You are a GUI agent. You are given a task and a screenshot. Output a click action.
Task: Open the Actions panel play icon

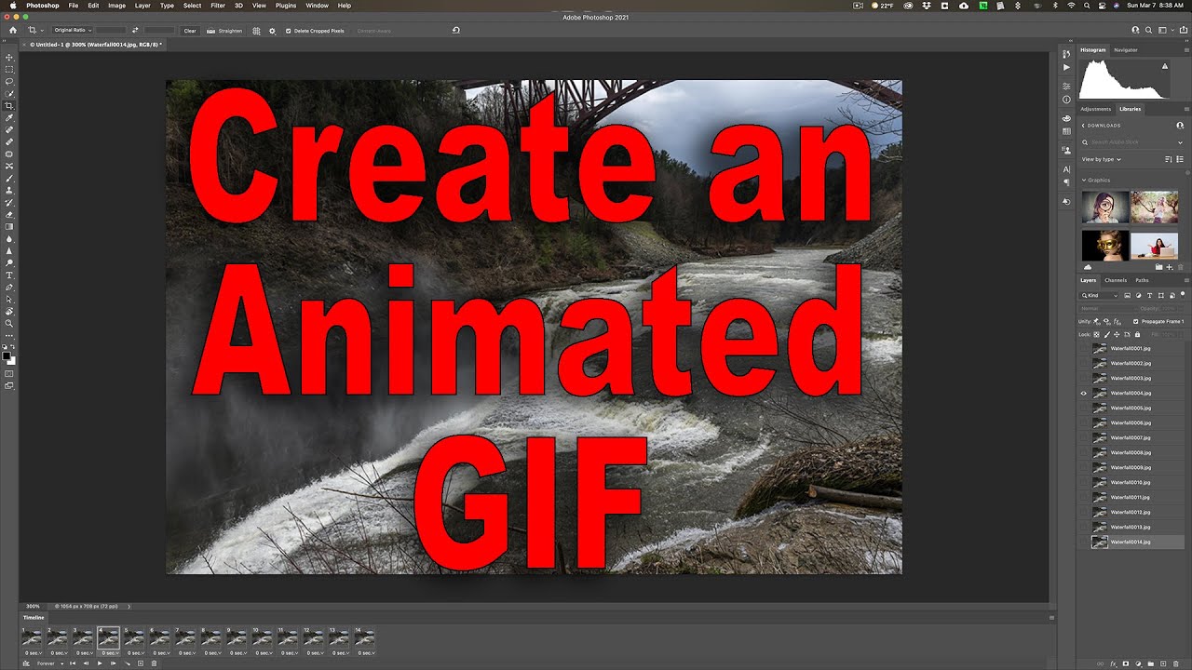pyautogui.click(x=1066, y=68)
